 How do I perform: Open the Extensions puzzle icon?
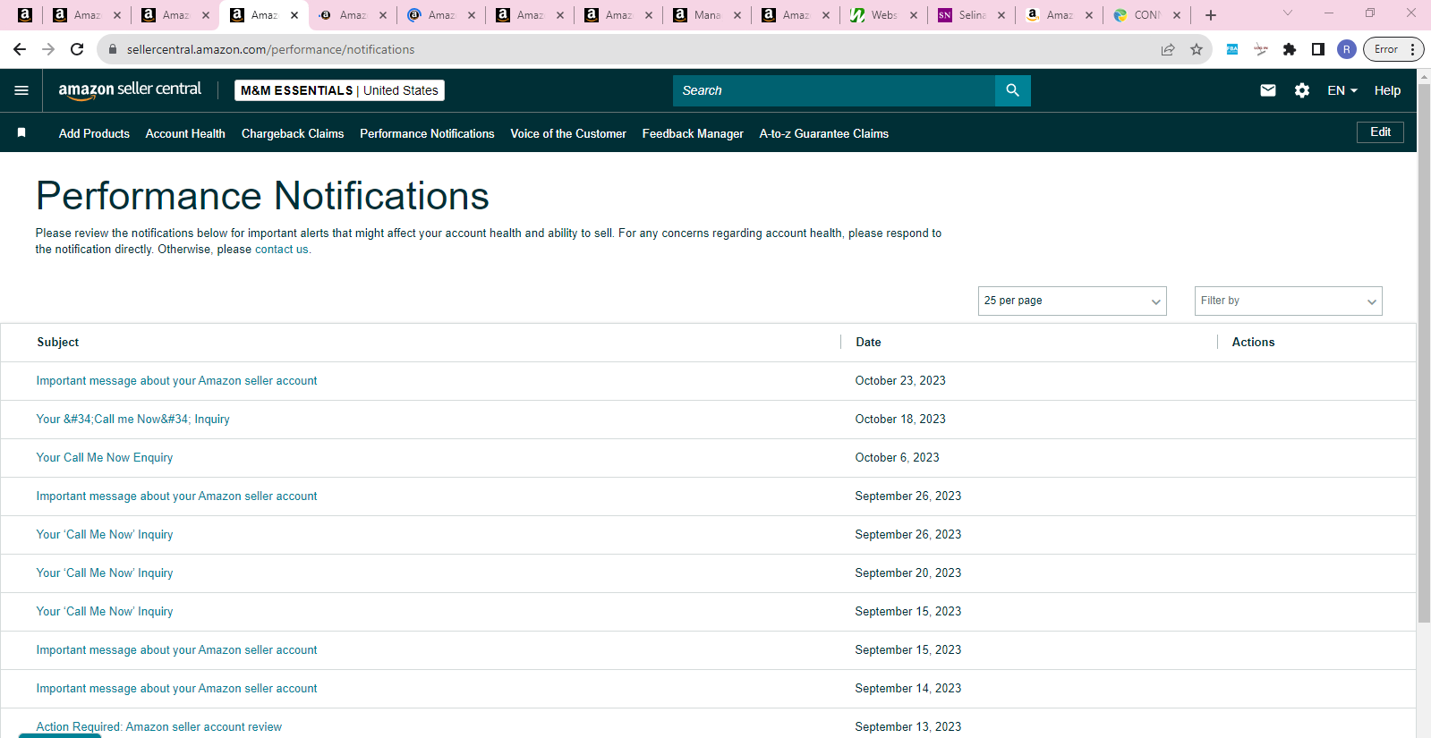tap(1290, 49)
